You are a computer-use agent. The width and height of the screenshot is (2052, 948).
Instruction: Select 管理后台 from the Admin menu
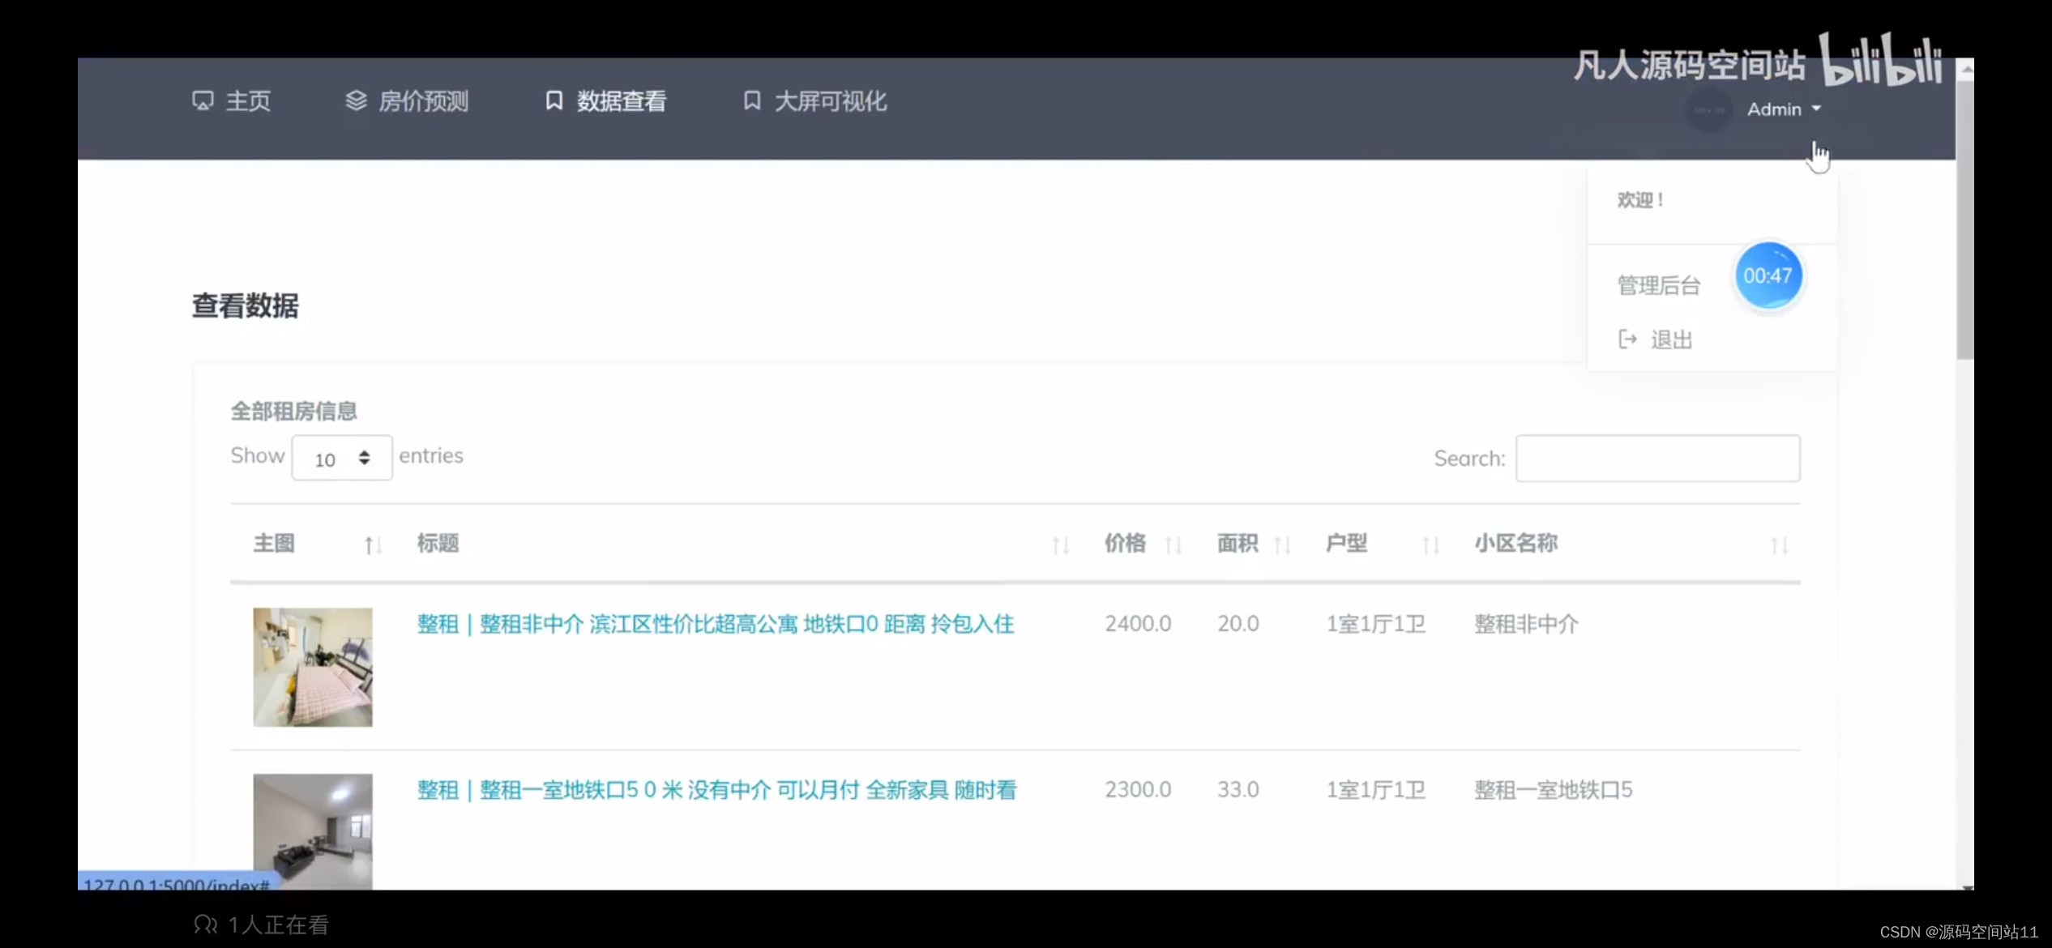pos(1658,285)
